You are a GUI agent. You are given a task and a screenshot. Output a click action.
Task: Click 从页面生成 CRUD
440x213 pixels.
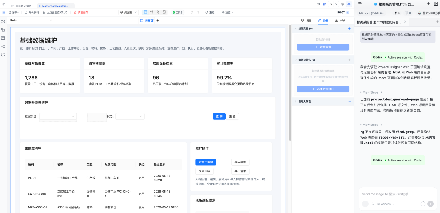coord(55,12)
